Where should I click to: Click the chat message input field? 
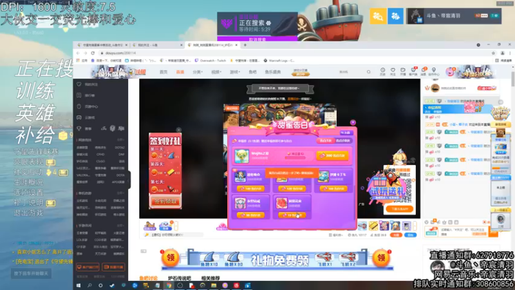(463, 231)
